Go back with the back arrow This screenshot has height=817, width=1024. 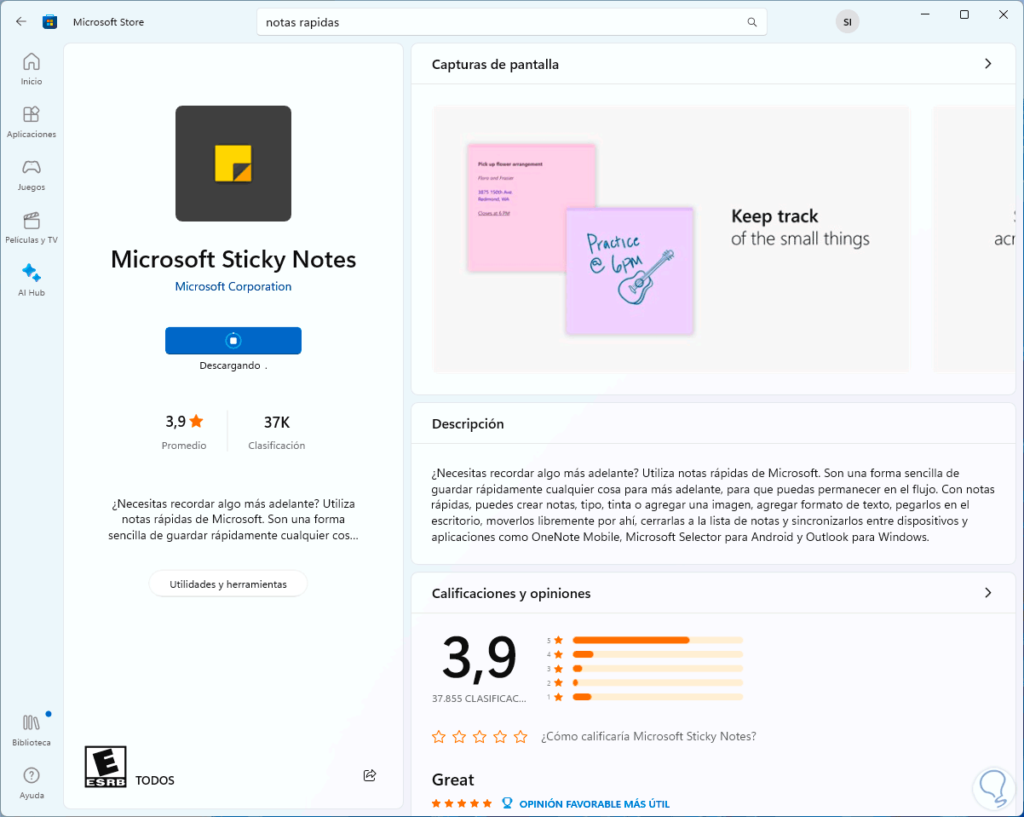[21, 22]
